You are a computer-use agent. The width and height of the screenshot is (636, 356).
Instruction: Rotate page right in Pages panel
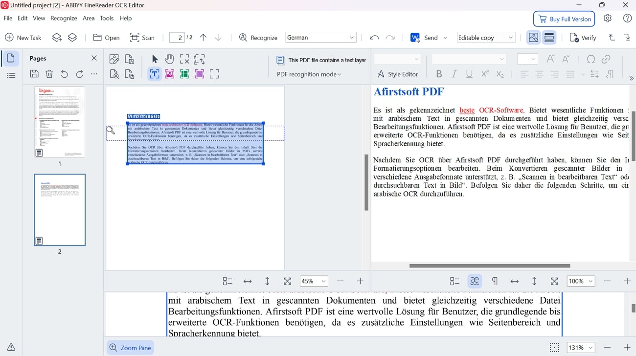(x=79, y=74)
